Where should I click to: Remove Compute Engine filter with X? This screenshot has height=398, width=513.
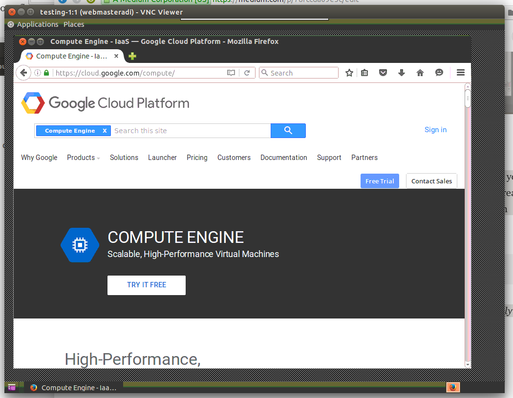tap(105, 131)
